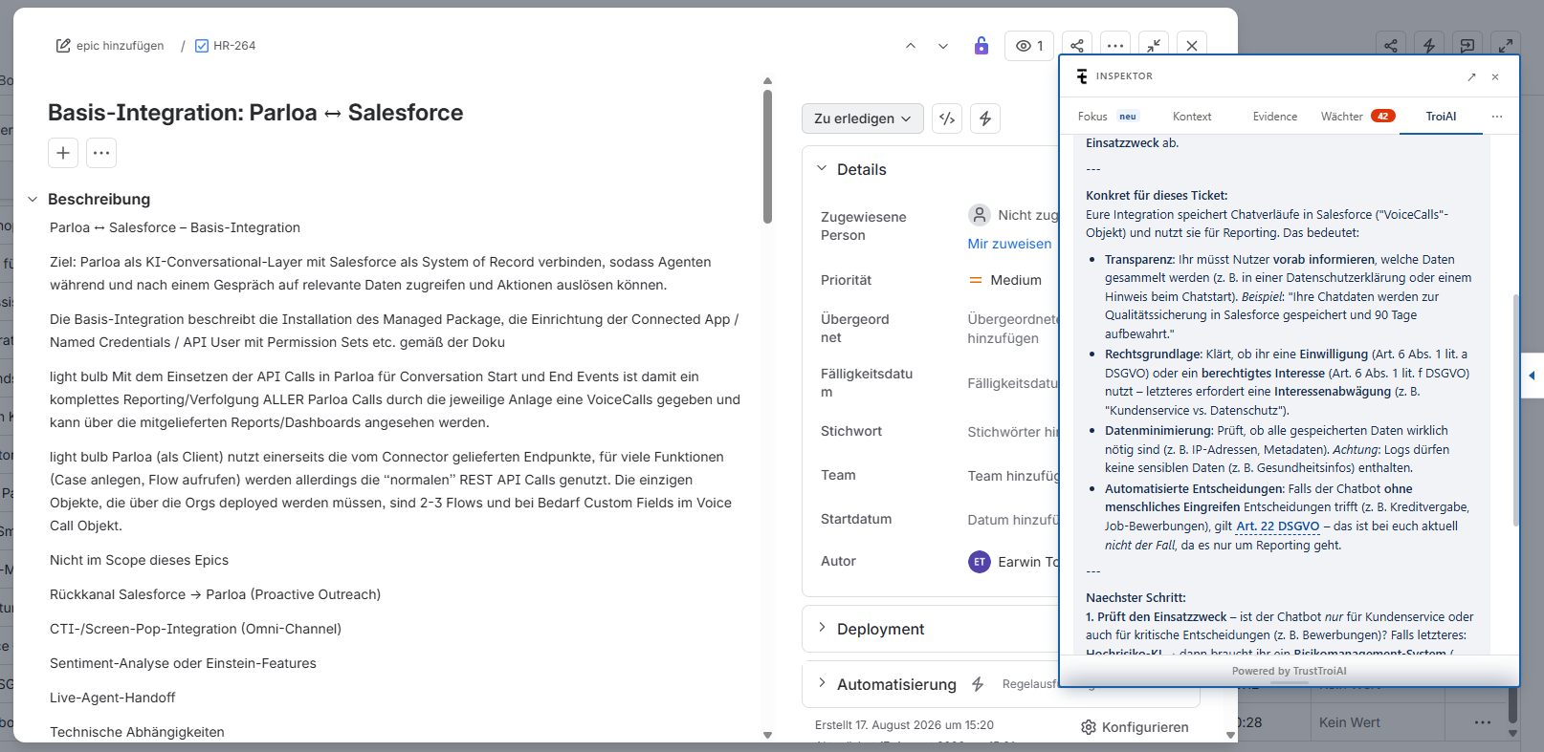Collapse the Beschreibung section
The width and height of the screenshot is (1544, 752).
point(33,200)
